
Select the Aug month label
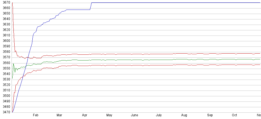point(184,115)
